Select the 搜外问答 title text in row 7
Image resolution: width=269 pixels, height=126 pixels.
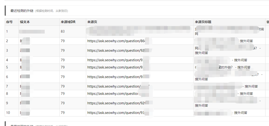pyautogui.click(x=251, y=87)
